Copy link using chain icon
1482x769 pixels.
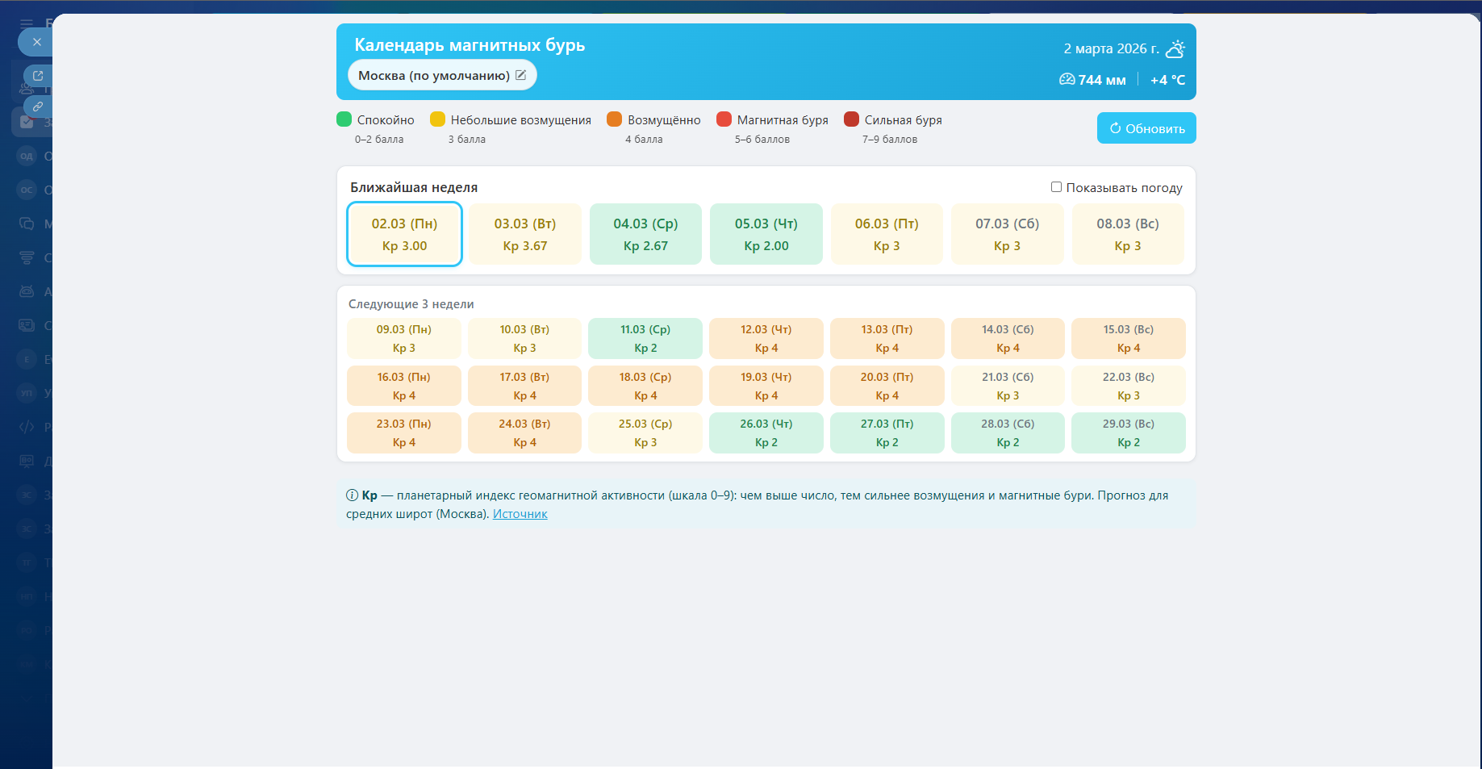[x=37, y=107]
